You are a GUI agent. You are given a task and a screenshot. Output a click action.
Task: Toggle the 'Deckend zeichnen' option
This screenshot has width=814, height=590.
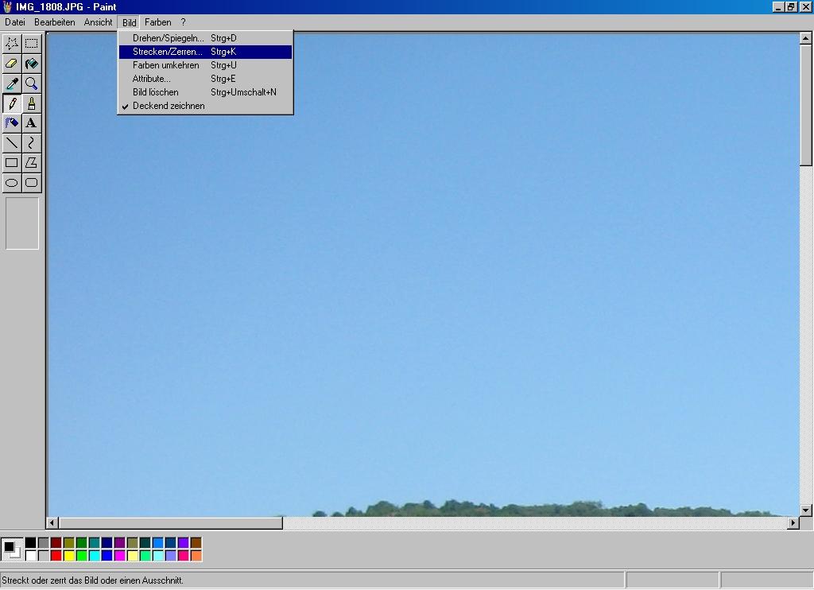[x=169, y=106]
